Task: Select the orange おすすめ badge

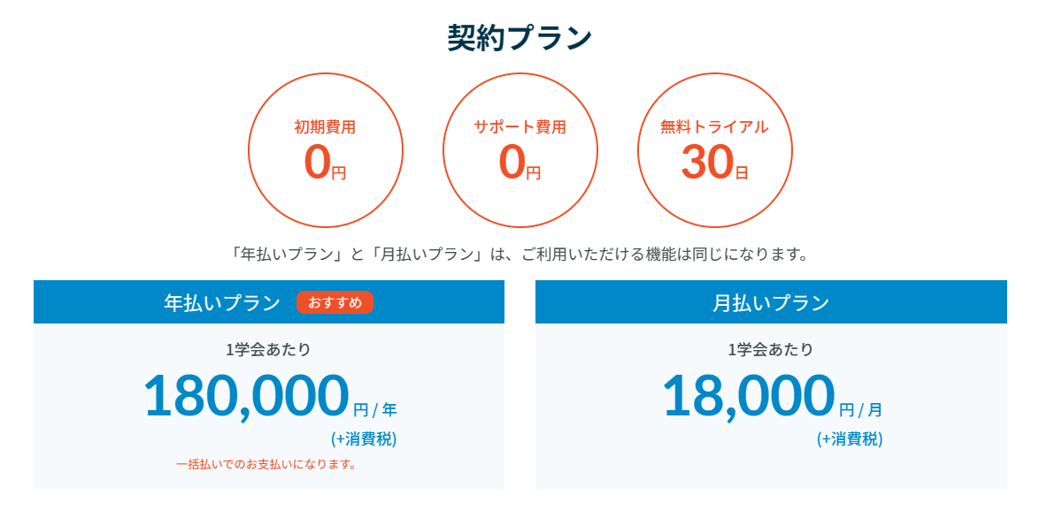Action: coord(335,302)
